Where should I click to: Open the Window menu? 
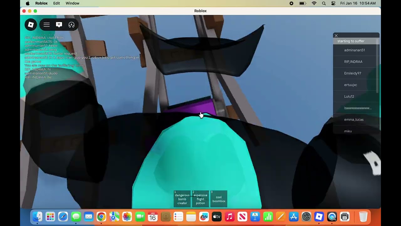pyautogui.click(x=72, y=3)
